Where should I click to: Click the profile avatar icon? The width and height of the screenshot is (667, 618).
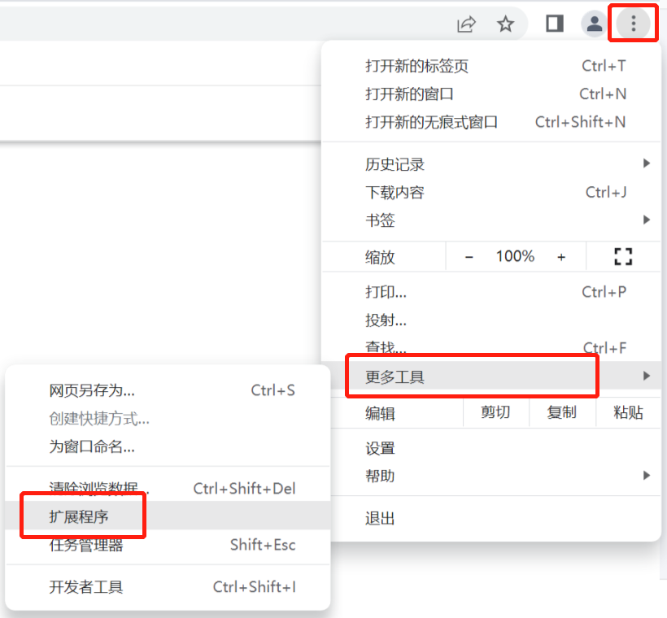click(x=595, y=24)
